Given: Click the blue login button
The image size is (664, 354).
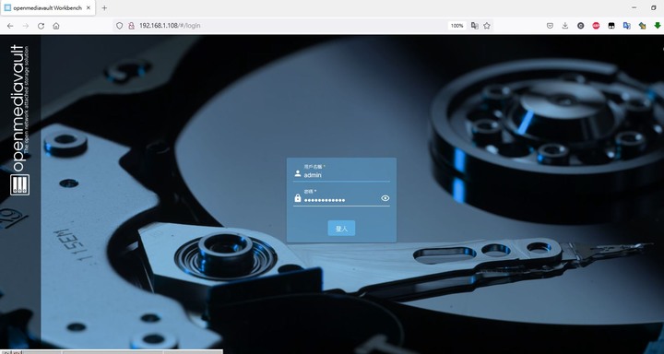Looking at the screenshot, I should click(341, 229).
